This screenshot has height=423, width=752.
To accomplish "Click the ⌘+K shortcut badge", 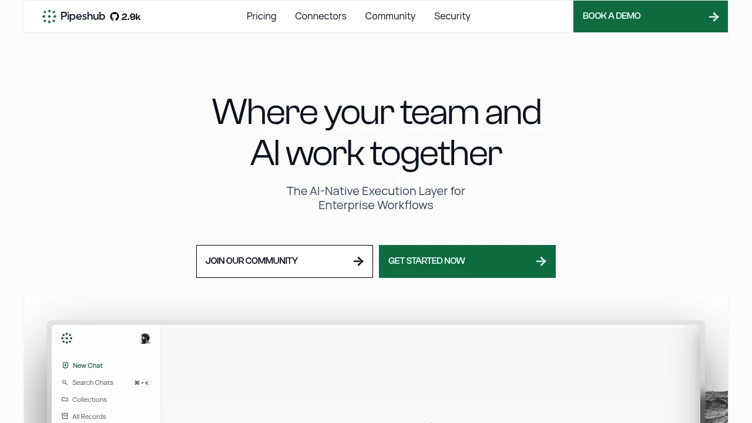I will pos(142,383).
